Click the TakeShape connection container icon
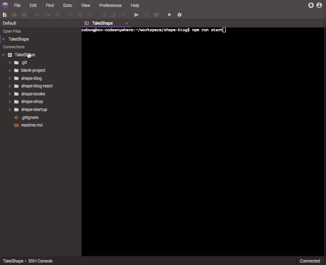Screen dimensions: 326x265 pyautogui.click(x=10, y=55)
